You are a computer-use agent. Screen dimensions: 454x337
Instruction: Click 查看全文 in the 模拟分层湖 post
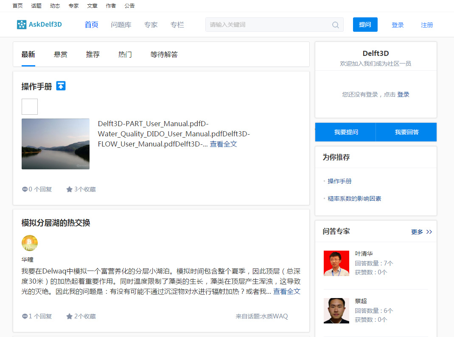[x=287, y=292]
